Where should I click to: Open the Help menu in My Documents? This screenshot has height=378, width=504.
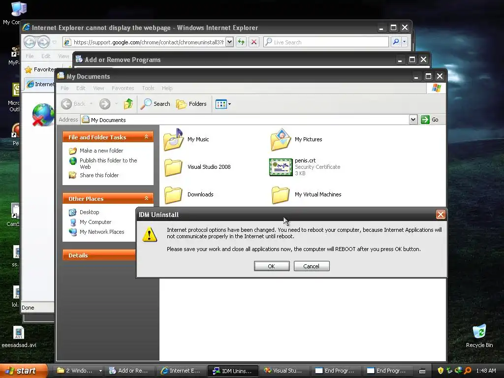pos(167,88)
